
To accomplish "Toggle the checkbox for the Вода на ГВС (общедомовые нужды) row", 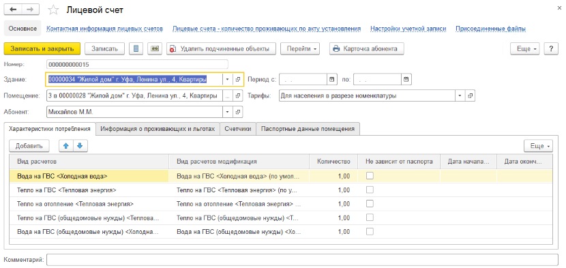I will pyautogui.click(x=370, y=232).
